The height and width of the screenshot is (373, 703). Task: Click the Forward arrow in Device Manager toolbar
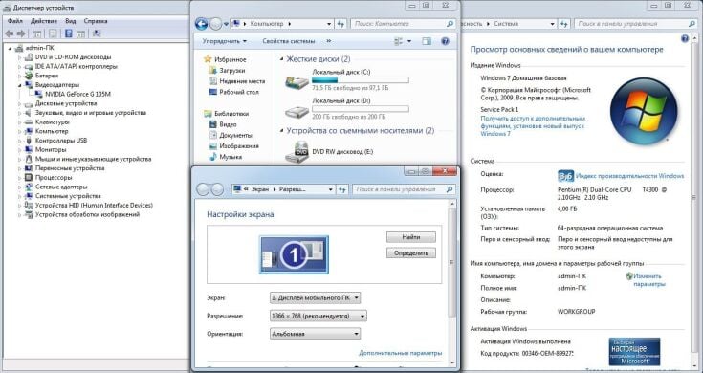[21, 33]
